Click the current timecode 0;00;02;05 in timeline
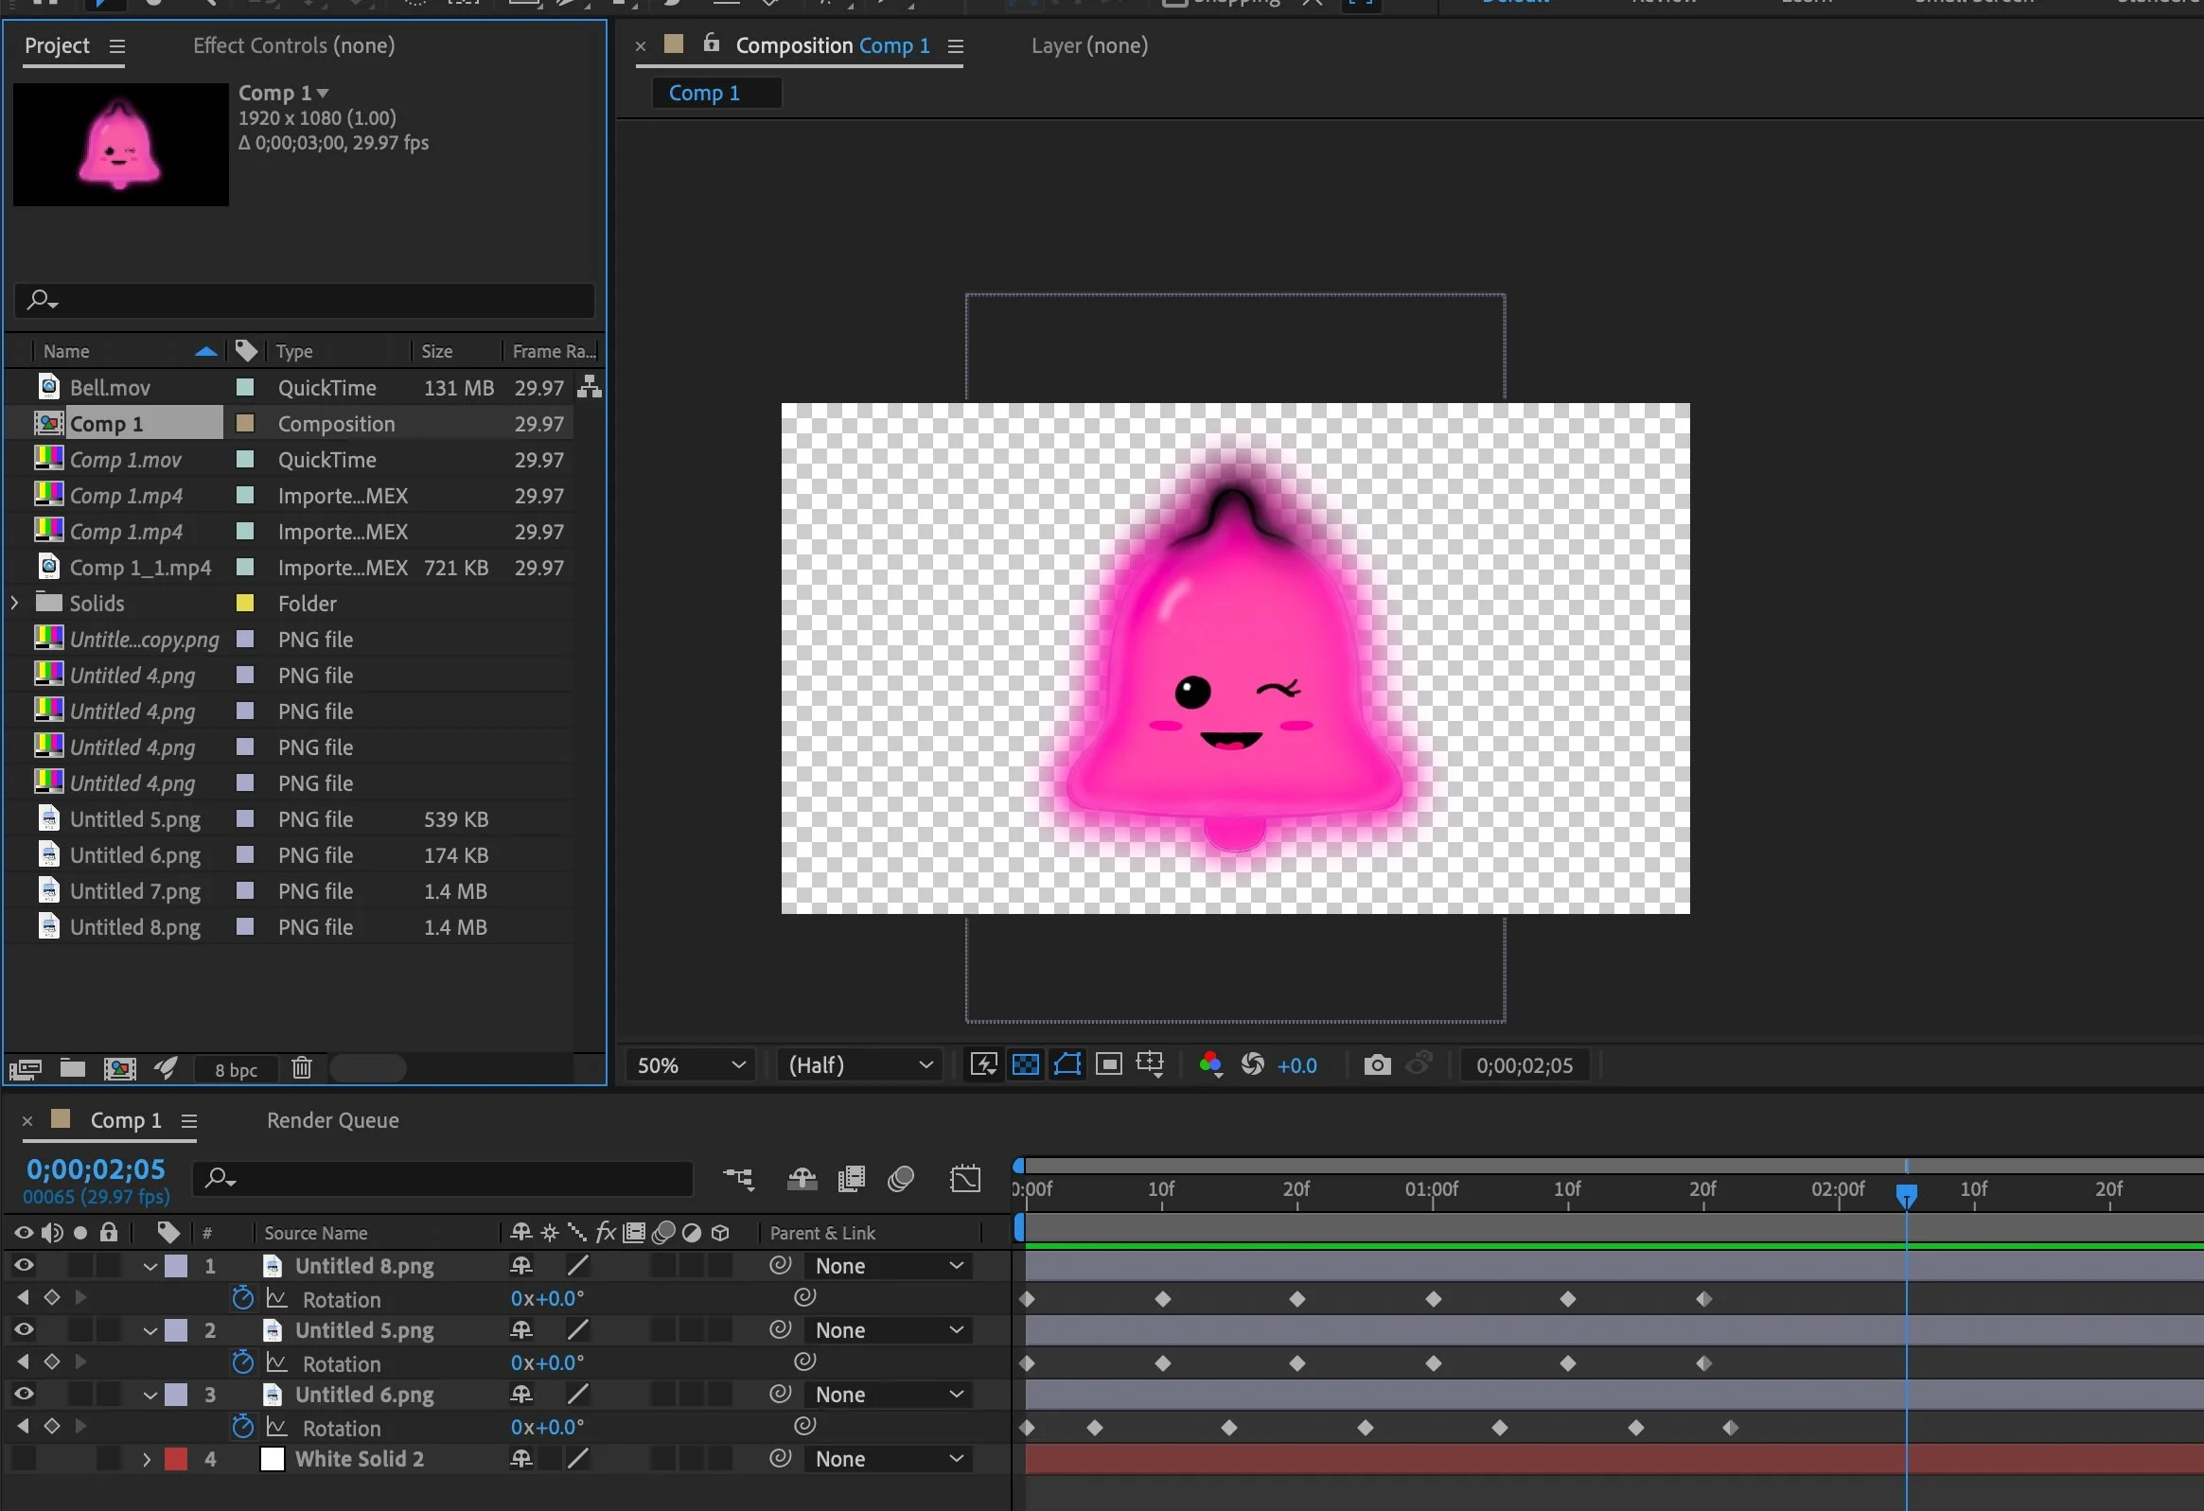This screenshot has width=2204, height=1511. [x=96, y=1168]
